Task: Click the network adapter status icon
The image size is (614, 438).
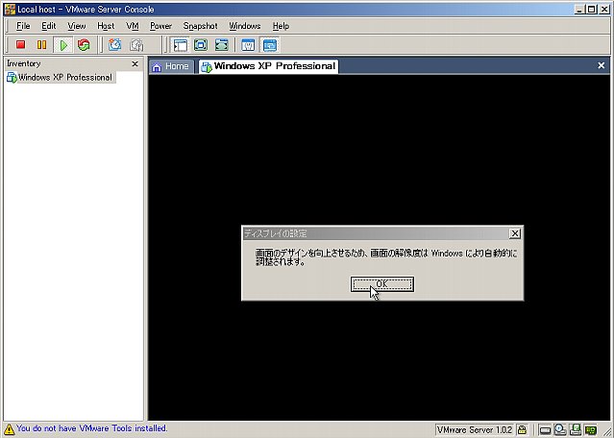Action: point(591,429)
